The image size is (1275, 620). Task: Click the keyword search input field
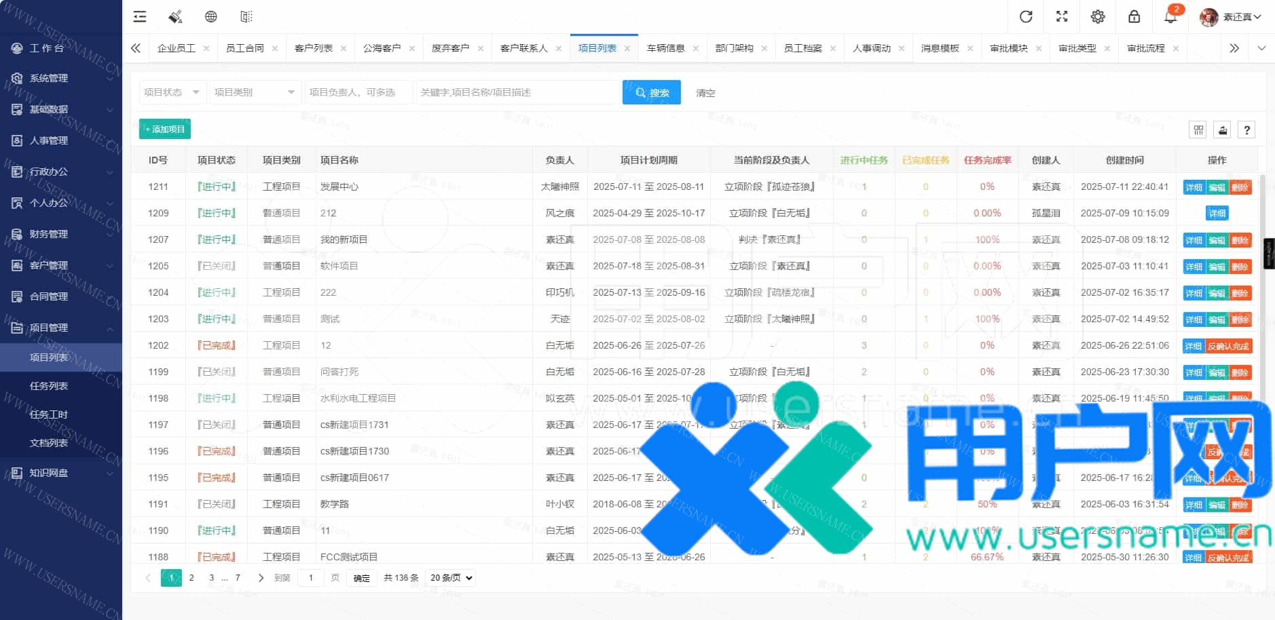tap(516, 92)
